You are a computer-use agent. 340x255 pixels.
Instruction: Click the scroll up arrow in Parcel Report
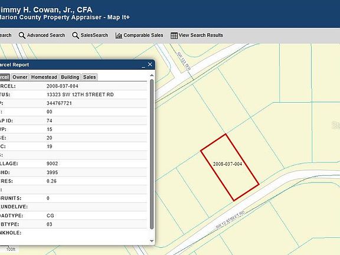[152, 75]
